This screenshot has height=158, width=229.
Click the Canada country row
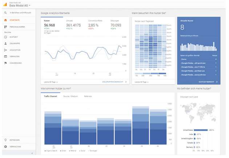[193, 143]
